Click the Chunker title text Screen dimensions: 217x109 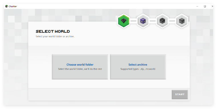click(13, 6)
